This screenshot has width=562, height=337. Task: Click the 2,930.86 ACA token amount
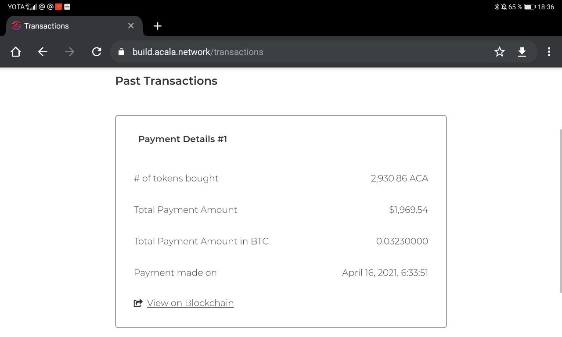pos(400,179)
